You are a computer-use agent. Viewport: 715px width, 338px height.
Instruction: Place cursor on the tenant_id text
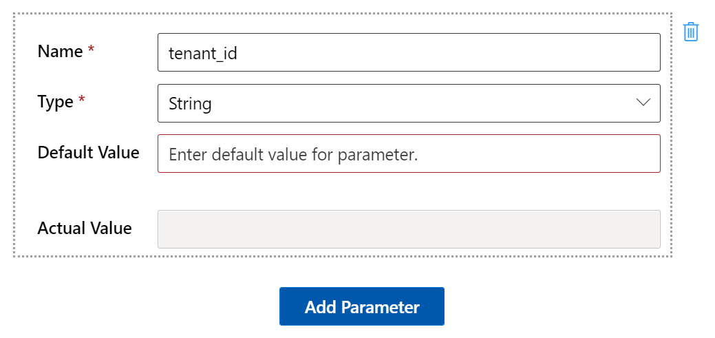(203, 53)
